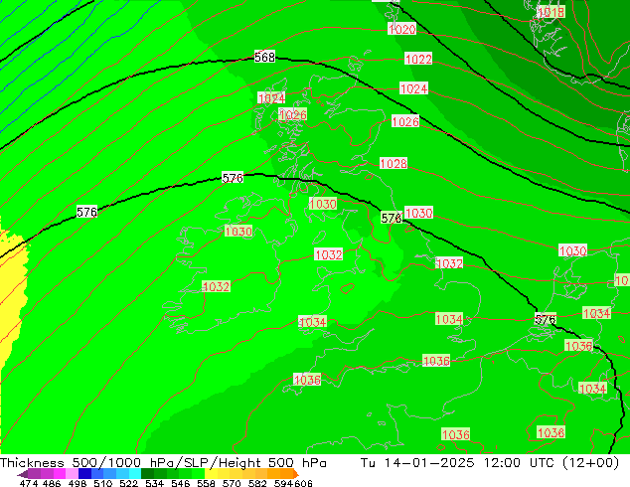Screen dimensions: 630x487
Task: Click the legend value 534
Action: coord(154,483)
